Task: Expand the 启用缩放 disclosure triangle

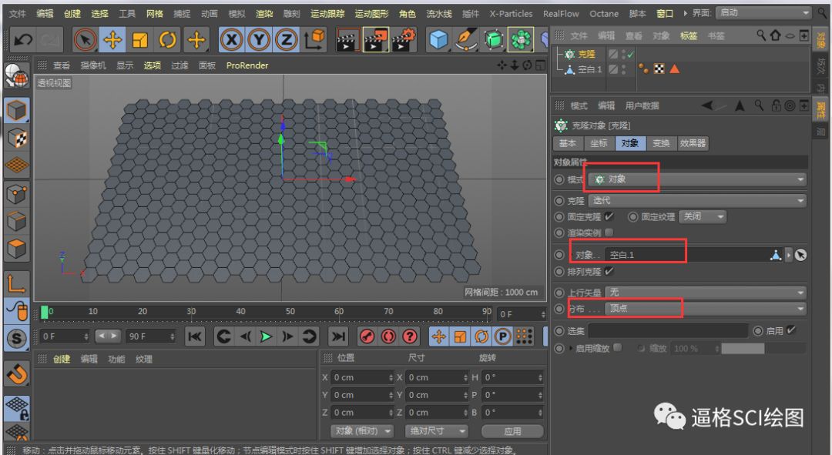Action: pyautogui.click(x=571, y=349)
